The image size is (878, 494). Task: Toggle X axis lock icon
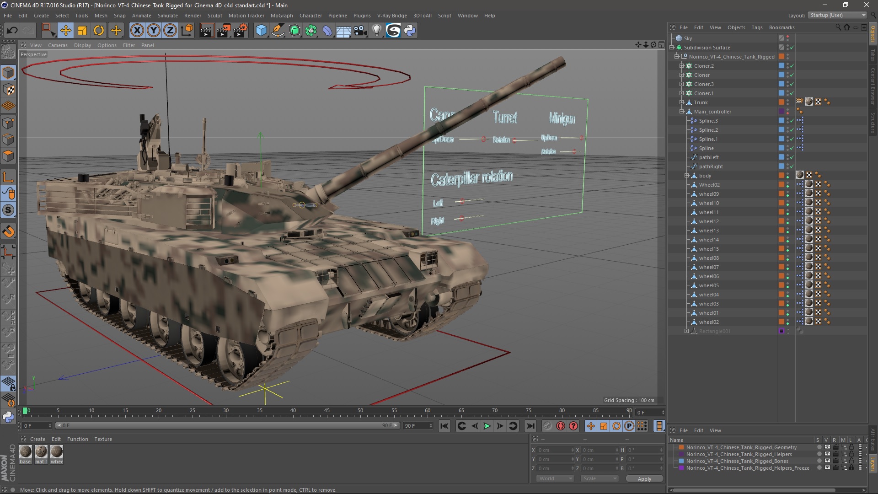[137, 31]
